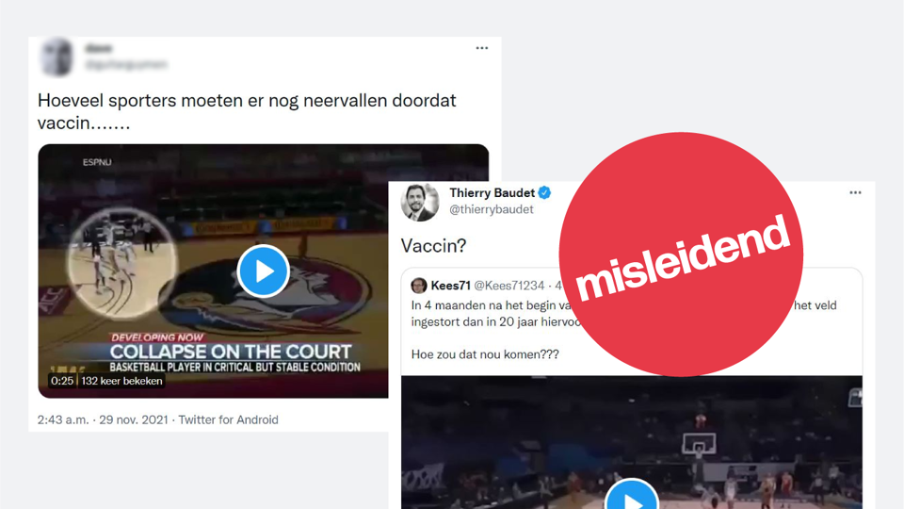Click the 29 nov. 2021 date
Image resolution: width=904 pixels, height=509 pixels.
tap(134, 419)
